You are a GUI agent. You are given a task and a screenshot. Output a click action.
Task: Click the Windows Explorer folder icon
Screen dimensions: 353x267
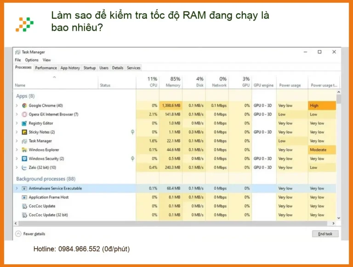24,150
